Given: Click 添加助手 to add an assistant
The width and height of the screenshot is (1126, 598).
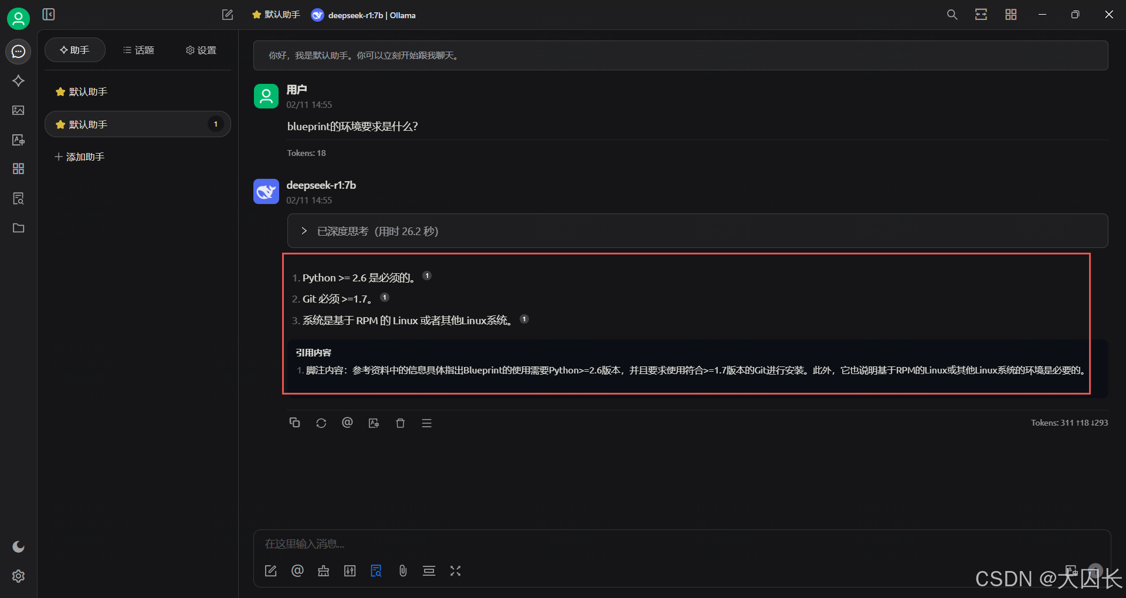Looking at the screenshot, I should pos(79,157).
